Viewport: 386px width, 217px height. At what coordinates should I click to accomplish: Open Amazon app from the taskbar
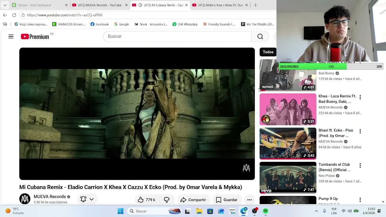(x=232, y=211)
